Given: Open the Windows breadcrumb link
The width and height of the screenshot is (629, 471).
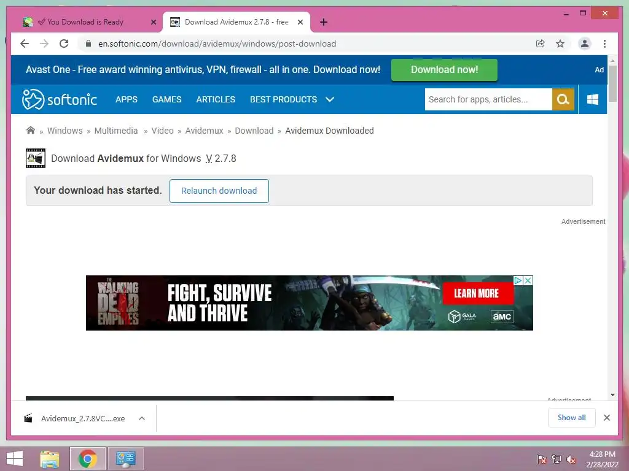Looking at the screenshot, I should pos(65,131).
